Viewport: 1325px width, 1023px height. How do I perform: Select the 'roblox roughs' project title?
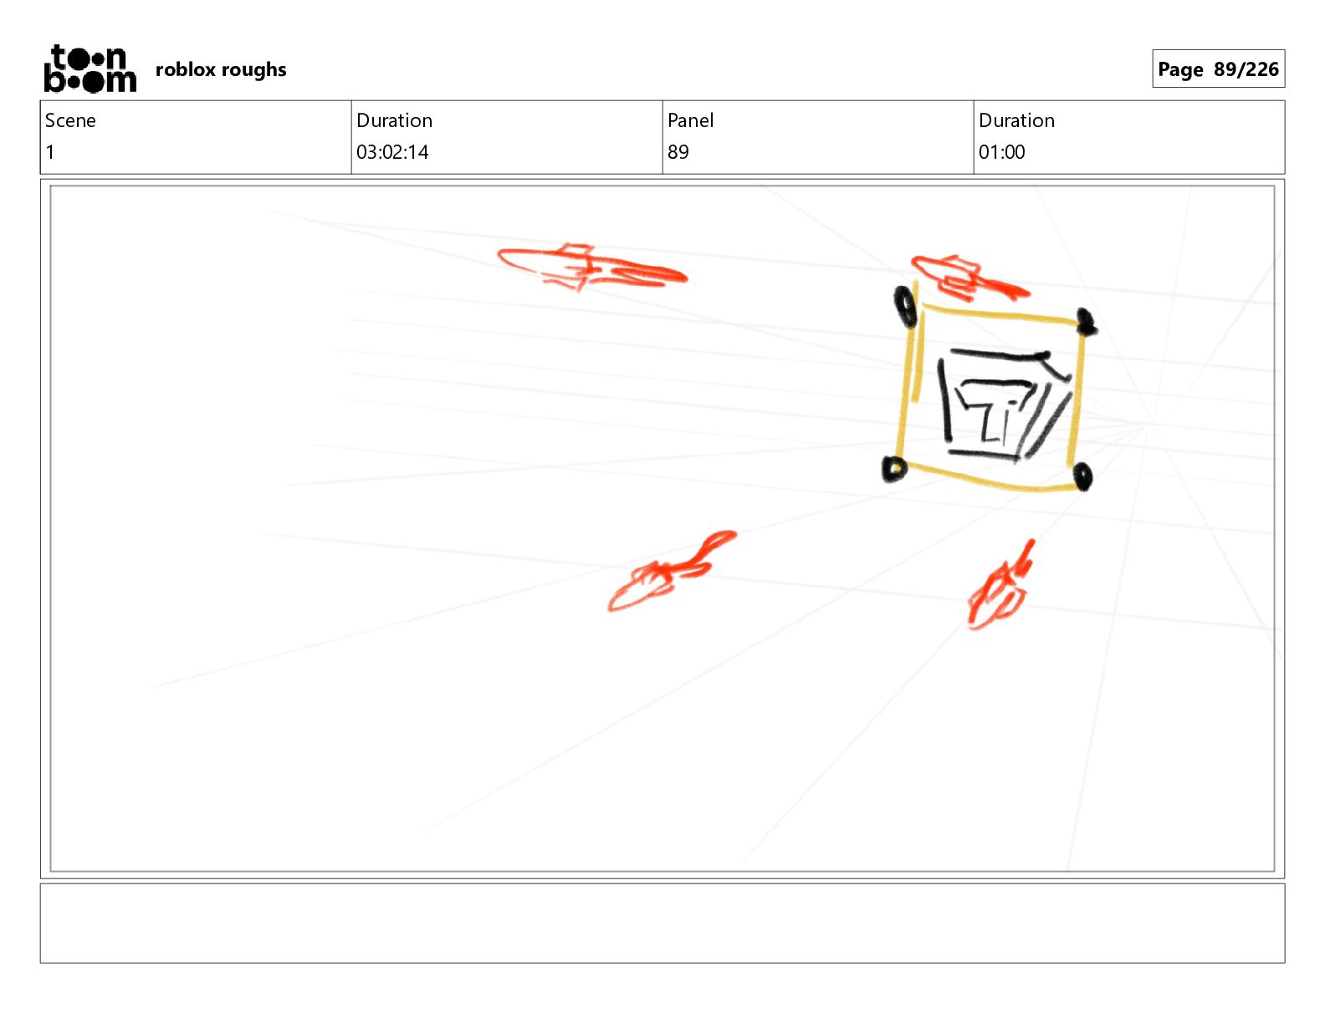click(221, 69)
